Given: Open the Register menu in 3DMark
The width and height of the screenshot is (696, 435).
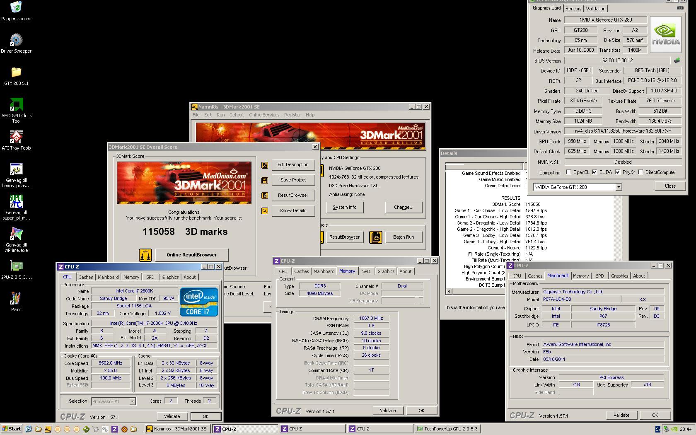Looking at the screenshot, I should (x=292, y=115).
